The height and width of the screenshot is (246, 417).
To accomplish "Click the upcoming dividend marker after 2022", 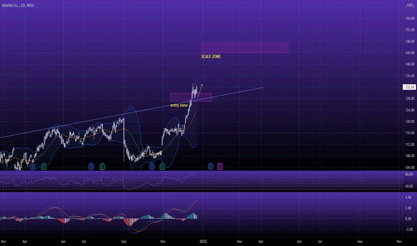I will click(x=210, y=166).
